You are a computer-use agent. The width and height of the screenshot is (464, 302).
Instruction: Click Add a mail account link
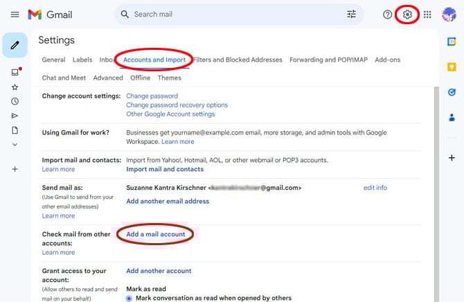click(x=156, y=234)
